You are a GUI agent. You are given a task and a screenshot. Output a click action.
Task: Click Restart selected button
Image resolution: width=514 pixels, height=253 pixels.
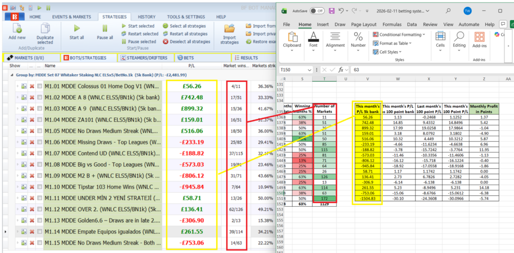140,34
